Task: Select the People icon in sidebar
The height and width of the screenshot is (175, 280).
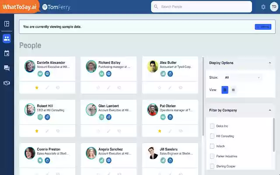Action: tap(7, 38)
